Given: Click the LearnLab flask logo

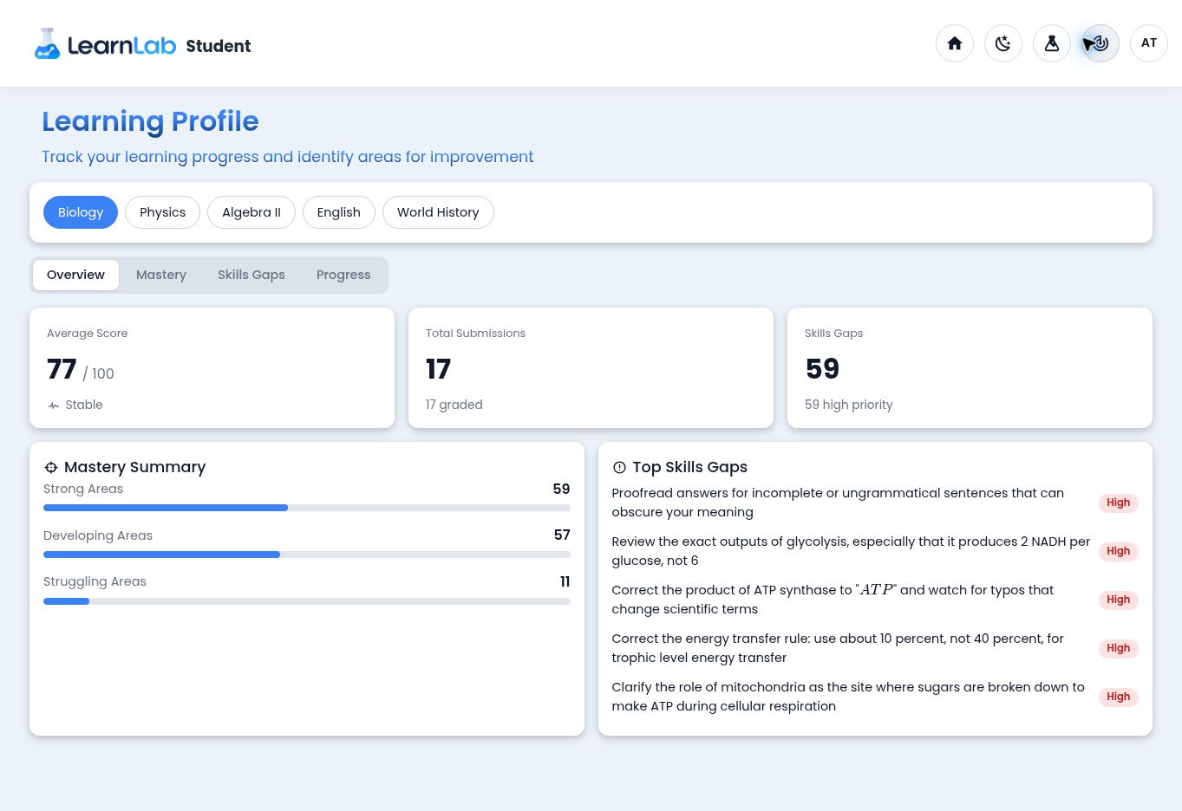Looking at the screenshot, I should click(x=47, y=44).
